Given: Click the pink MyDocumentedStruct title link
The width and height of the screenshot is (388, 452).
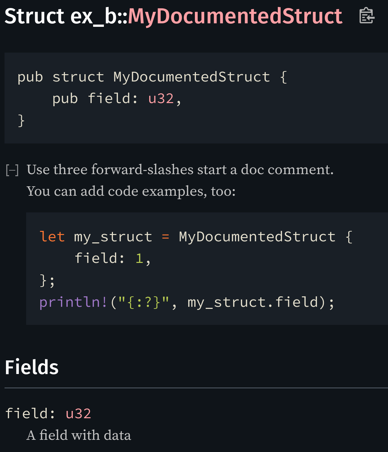Looking at the screenshot, I should 235,16.
